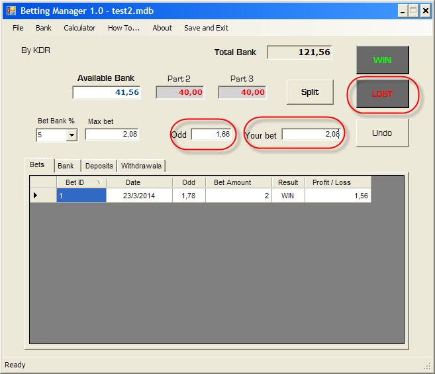Switch to the Deposits tab
The height and width of the screenshot is (374, 435).
[99, 166]
